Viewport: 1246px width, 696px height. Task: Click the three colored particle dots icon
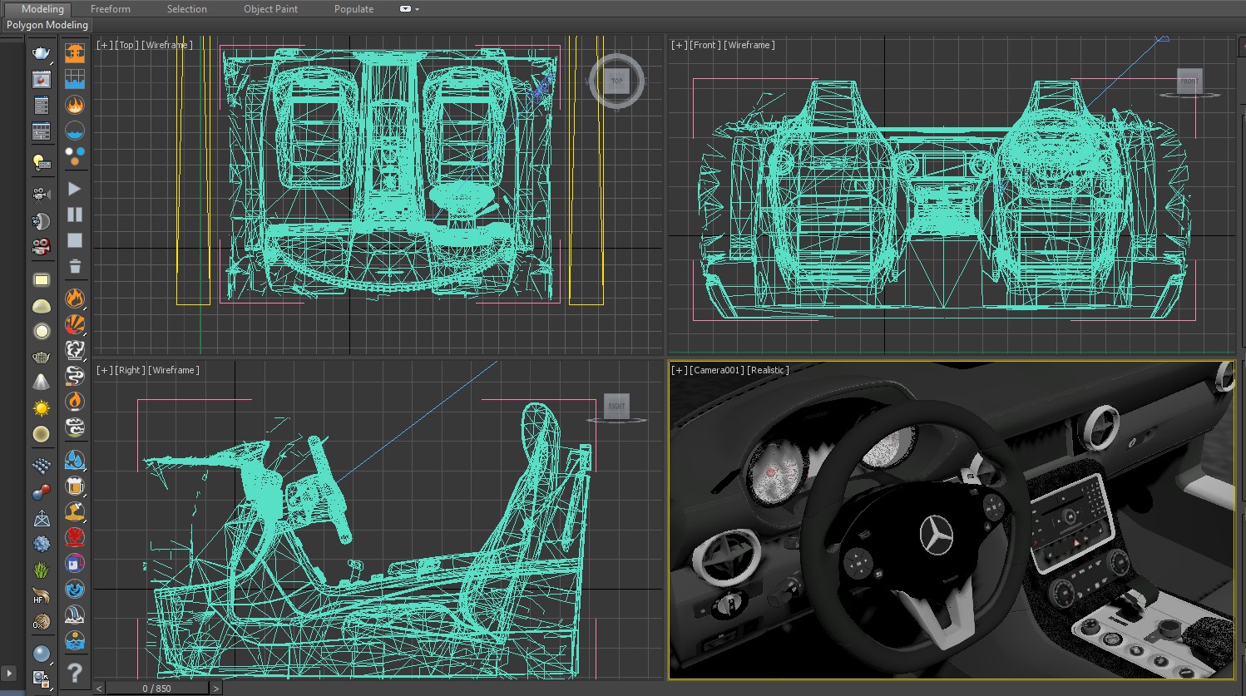pos(75,156)
